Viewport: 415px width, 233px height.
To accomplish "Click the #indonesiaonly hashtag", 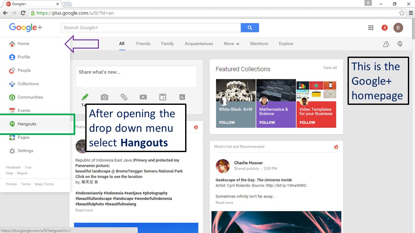I will 89,193.
